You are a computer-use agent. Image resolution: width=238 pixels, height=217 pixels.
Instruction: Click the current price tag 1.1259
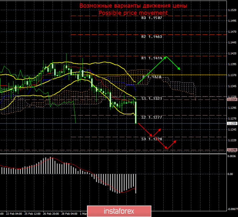[232, 123]
